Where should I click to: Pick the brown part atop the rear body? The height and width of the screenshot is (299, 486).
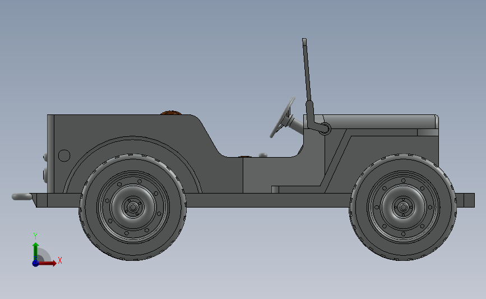click(171, 113)
